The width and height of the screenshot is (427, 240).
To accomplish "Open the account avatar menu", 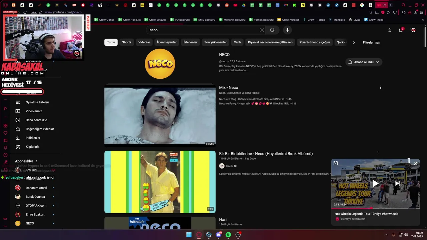I will click(x=413, y=30).
